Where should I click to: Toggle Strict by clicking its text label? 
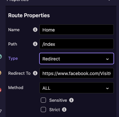click(54, 110)
